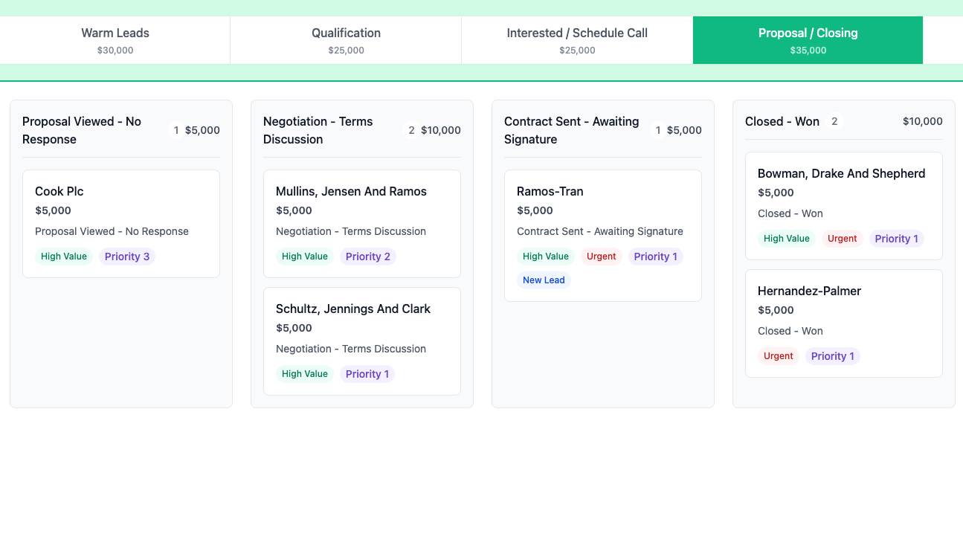Click the High Value tag on Cook Plc
This screenshot has height=545, width=963.
pos(63,256)
